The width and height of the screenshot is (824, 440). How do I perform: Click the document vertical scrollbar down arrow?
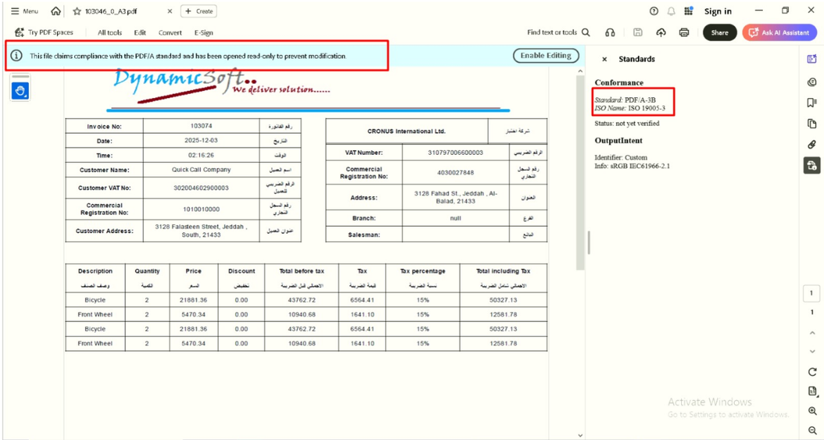tap(580, 435)
